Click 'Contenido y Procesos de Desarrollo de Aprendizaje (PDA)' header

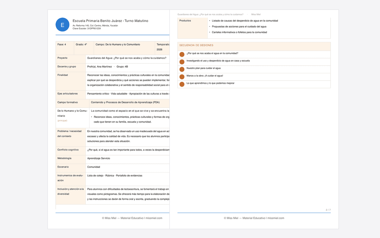click(x=125, y=102)
